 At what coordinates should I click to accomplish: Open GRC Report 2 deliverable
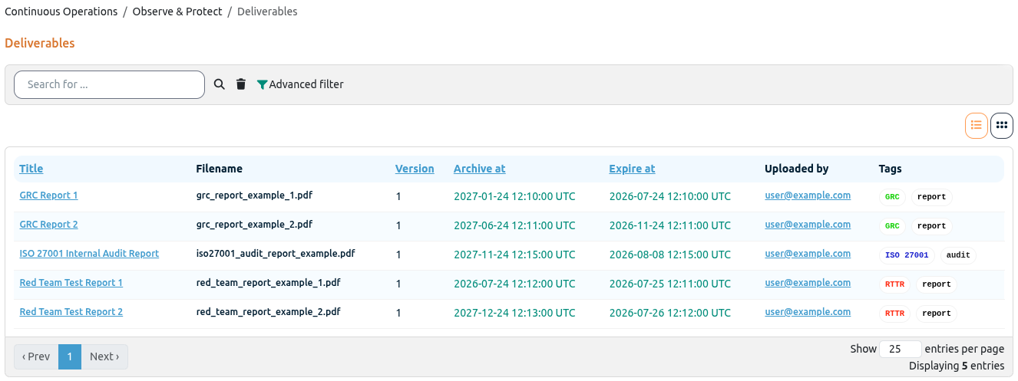click(48, 225)
